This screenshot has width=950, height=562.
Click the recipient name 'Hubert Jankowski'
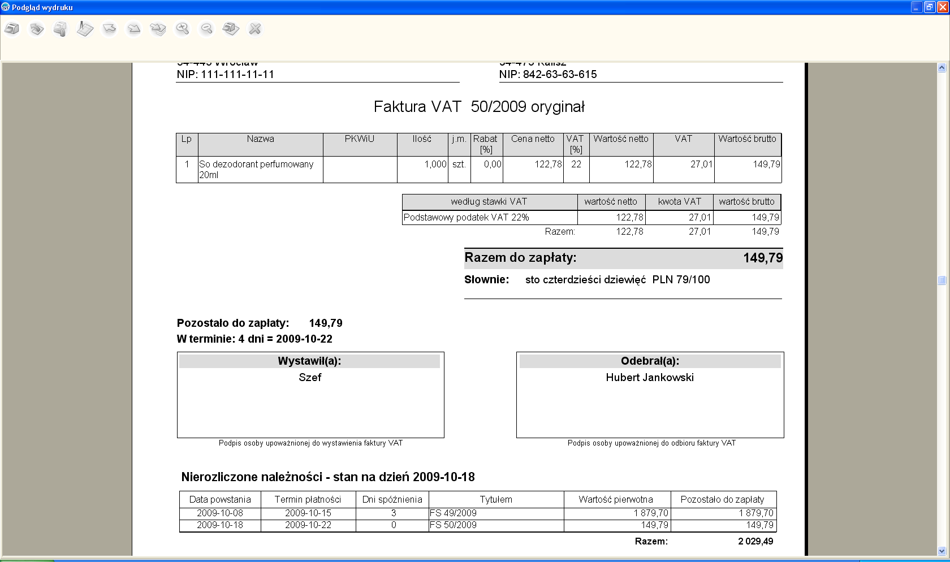click(x=650, y=378)
